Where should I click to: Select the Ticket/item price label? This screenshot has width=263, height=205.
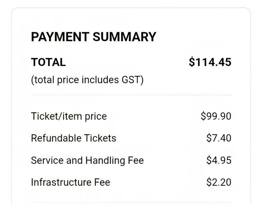click(x=69, y=116)
